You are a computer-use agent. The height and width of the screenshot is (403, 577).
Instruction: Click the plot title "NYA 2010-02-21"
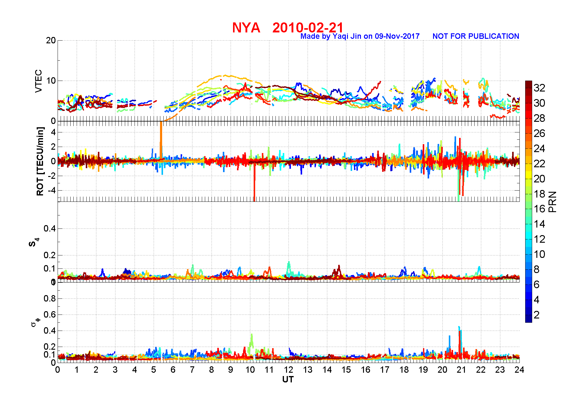288,28
